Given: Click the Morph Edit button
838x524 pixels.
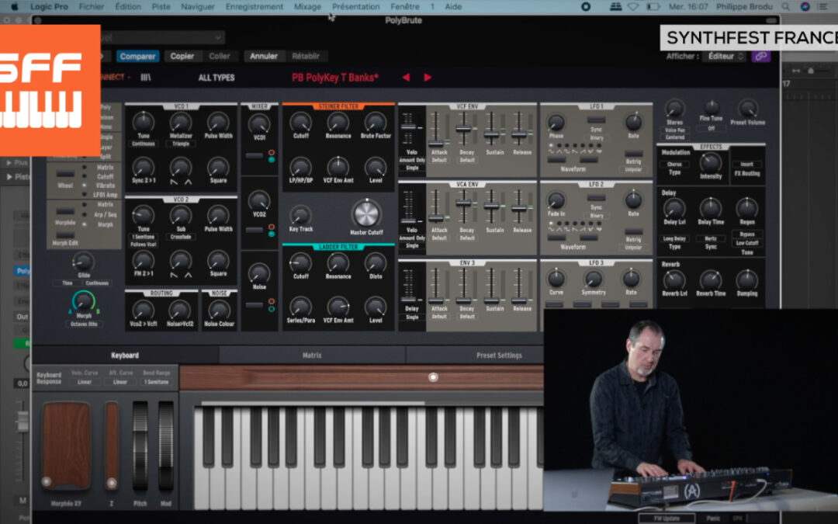Looking at the screenshot, I should tap(65, 235).
